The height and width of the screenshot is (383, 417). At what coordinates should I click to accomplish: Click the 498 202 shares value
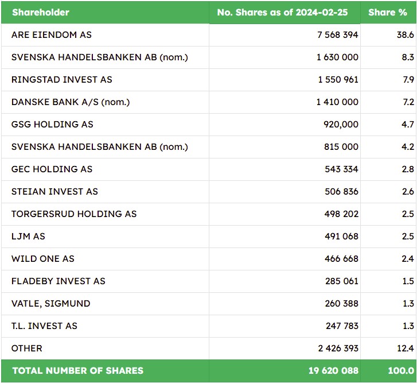click(x=341, y=214)
